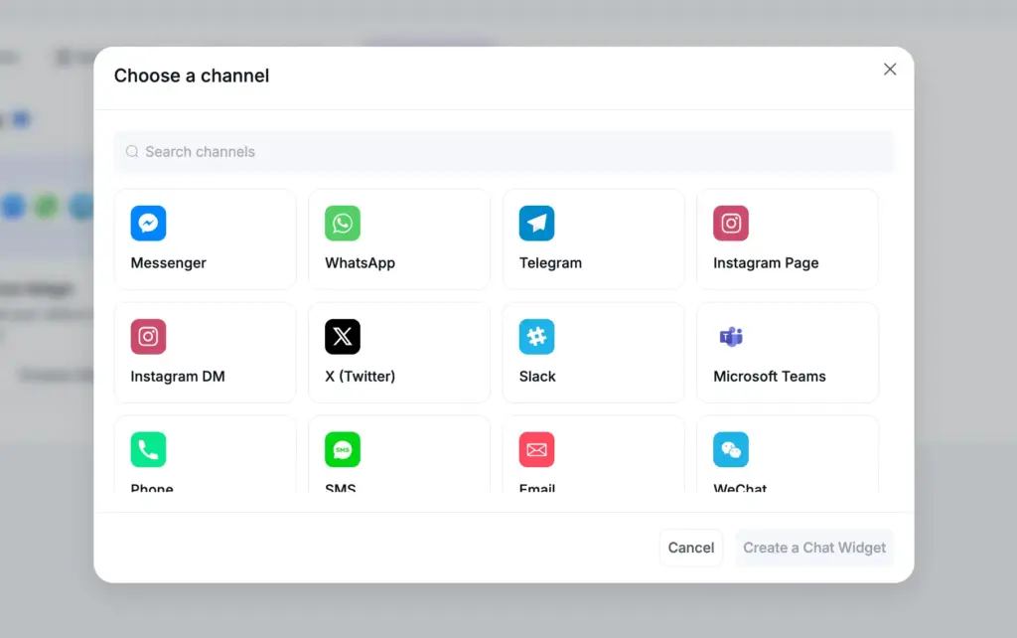Choose the green Phone icon
1017x638 pixels.
(x=148, y=450)
